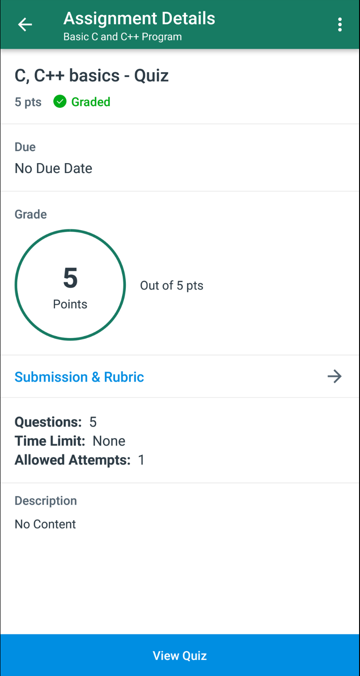Tap the Assignment Details header title
The width and height of the screenshot is (360, 676).
coord(139,19)
